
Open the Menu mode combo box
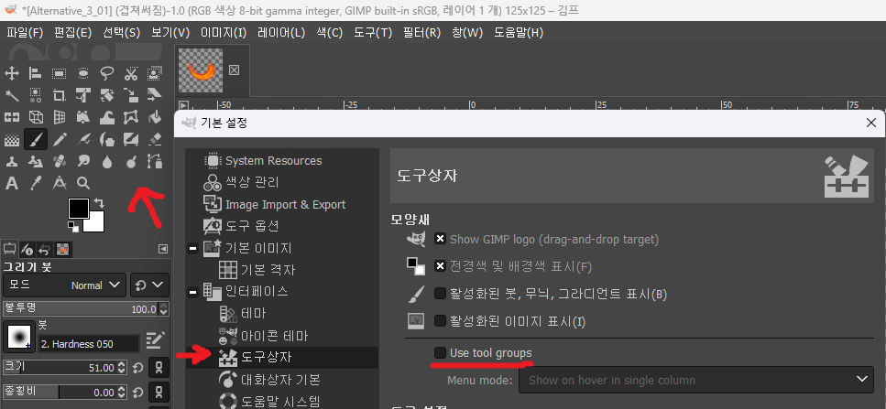[x=696, y=380]
